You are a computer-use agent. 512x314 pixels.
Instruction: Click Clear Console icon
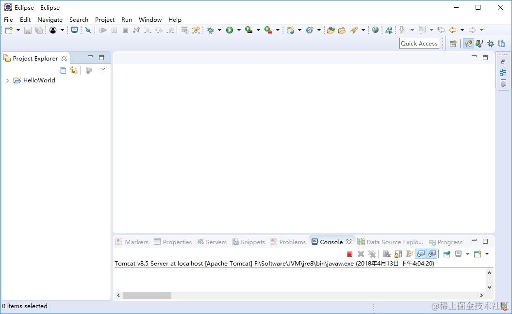click(x=387, y=254)
